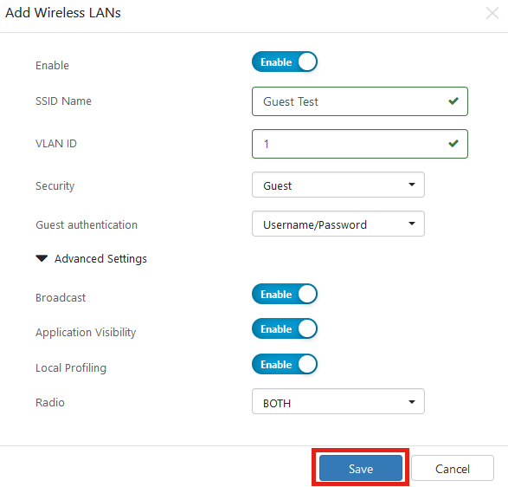Click the checkmark icon in SSID Name field
Viewport: 508px width, 487px height.
pos(453,101)
